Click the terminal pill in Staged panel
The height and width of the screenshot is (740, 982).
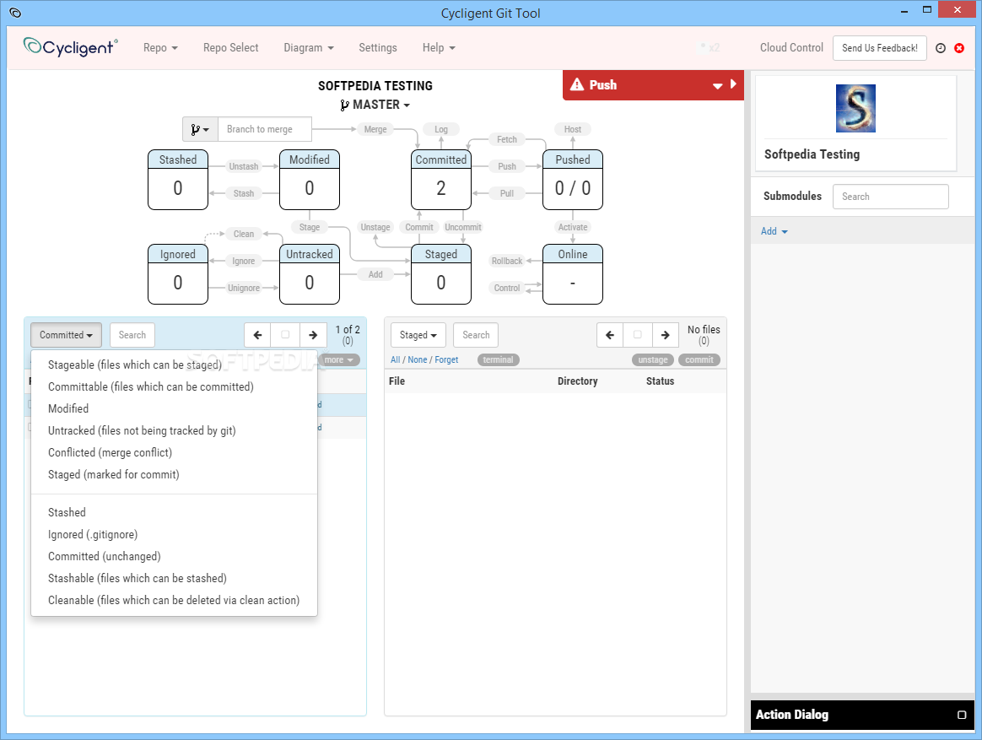point(498,359)
